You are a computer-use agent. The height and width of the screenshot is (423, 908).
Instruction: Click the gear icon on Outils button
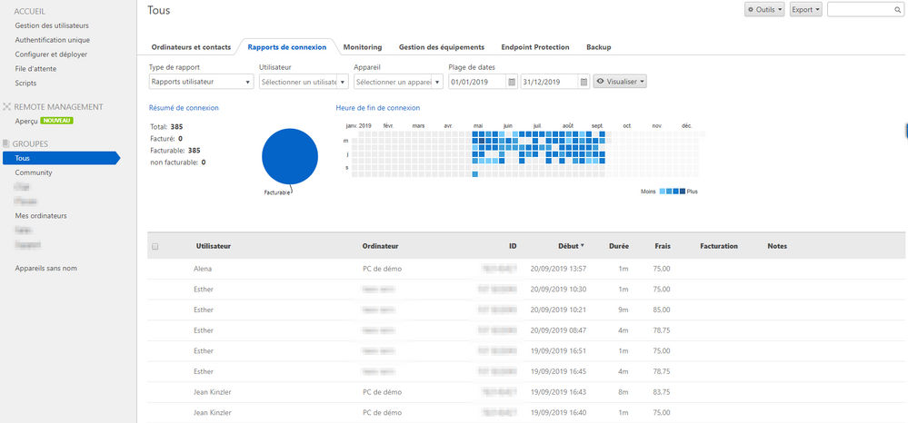pyautogui.click(x=751, y=10)
